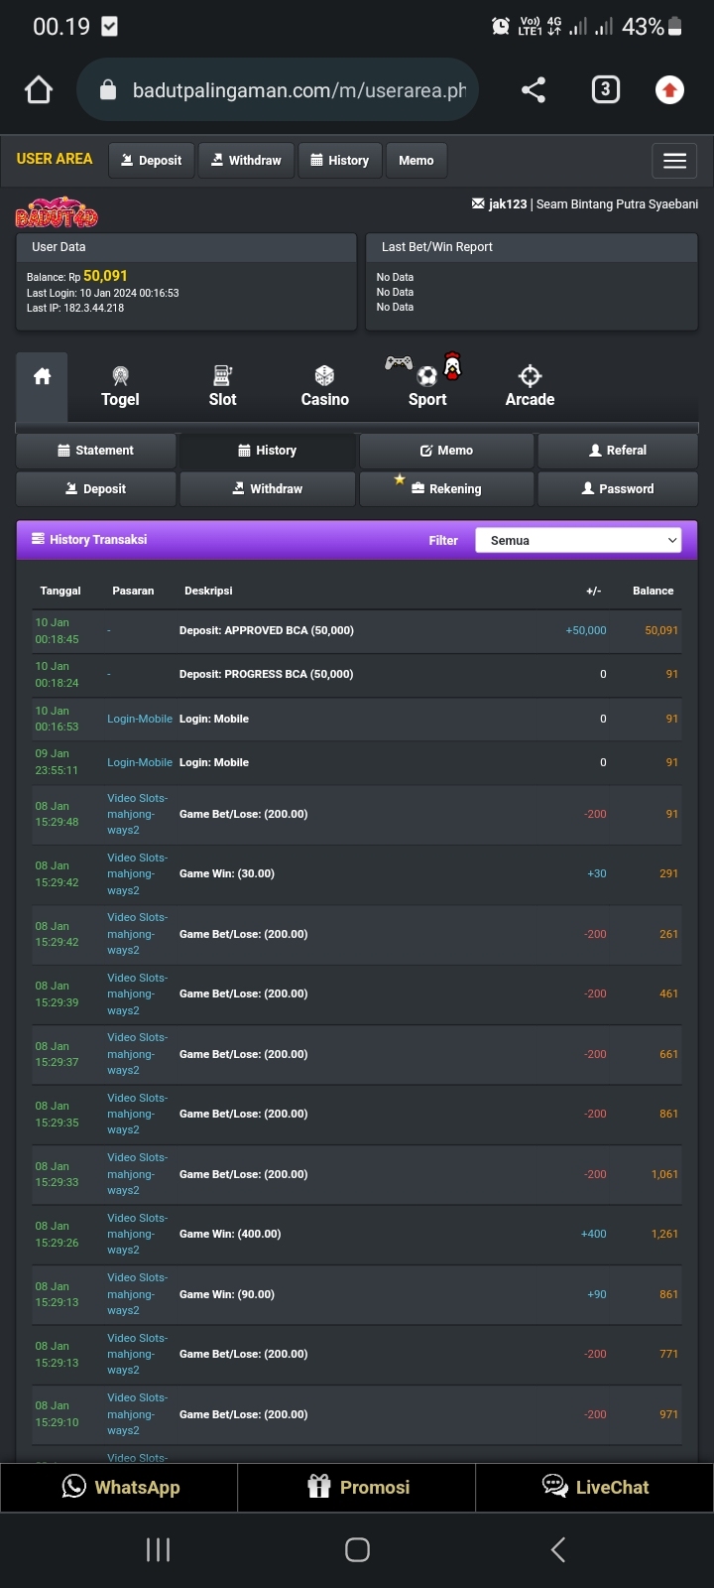Expand the Semua filter dropdown
Viewport: 714px width, 1588px height.
(x=578, y=540)
